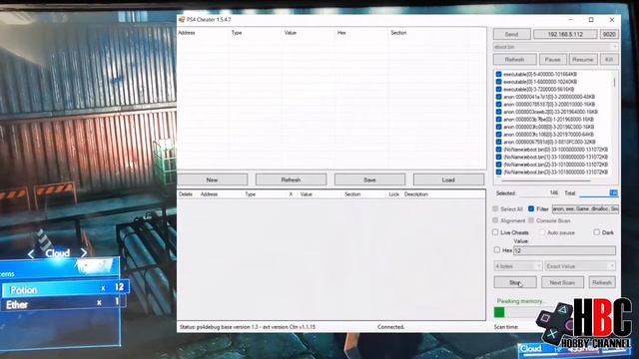Screen dimensions: 639x359
Task: Select Ether x1 in the game menu
Action: [x=63, y=303]
